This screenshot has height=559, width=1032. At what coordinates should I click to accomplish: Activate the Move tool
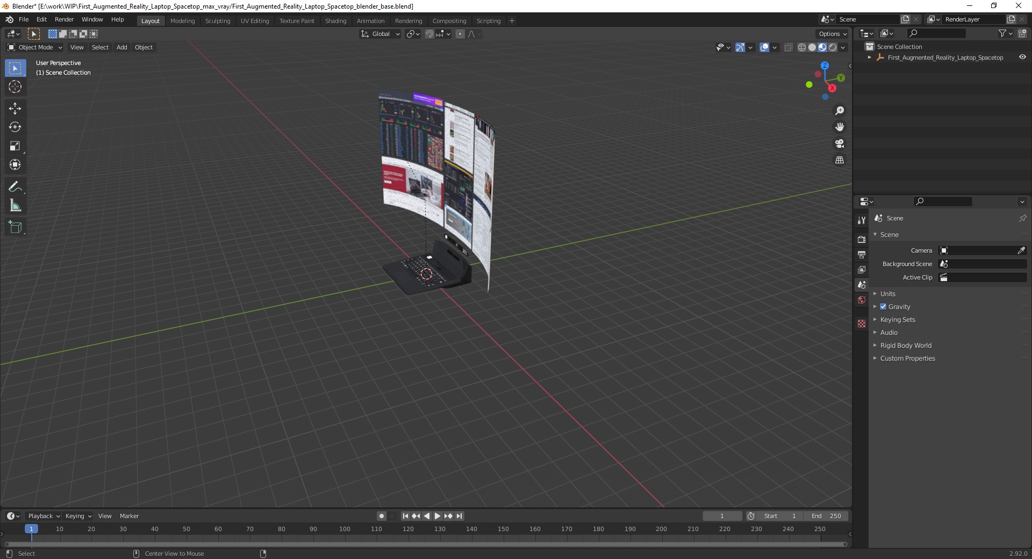(x=15, y=108)
